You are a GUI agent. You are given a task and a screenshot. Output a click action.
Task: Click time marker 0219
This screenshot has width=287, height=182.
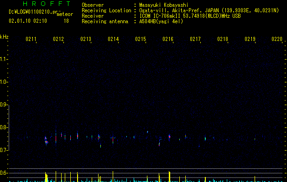250,39
